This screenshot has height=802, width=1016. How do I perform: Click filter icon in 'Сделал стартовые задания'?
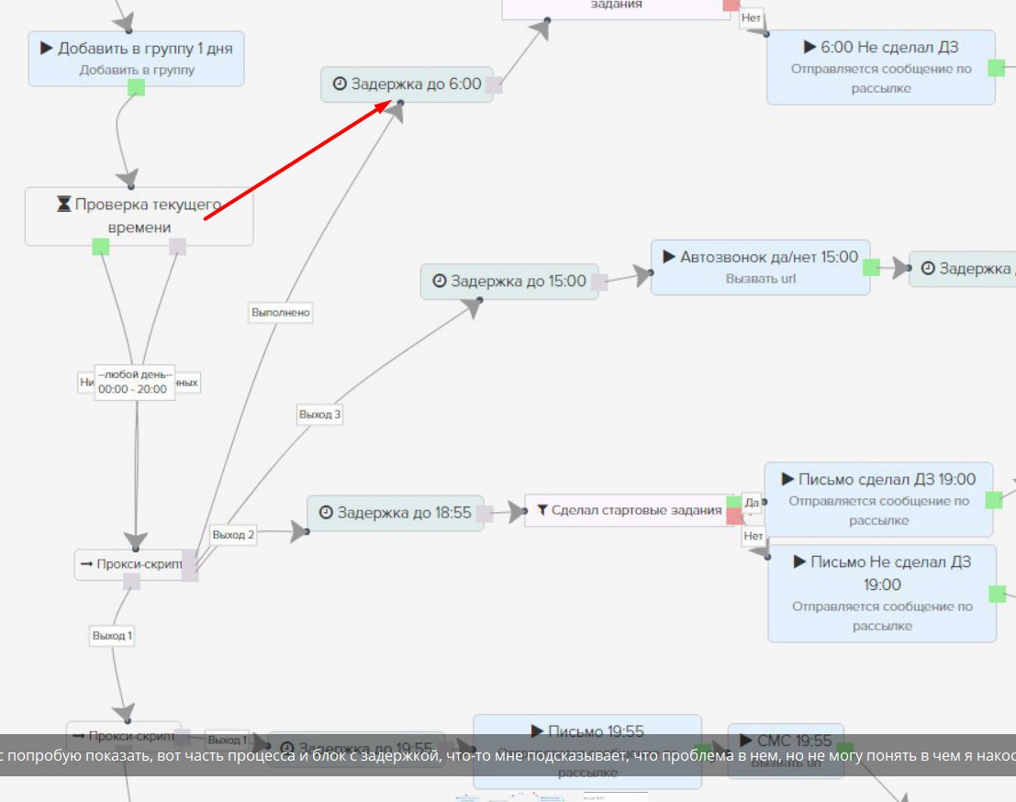[542, 510]
